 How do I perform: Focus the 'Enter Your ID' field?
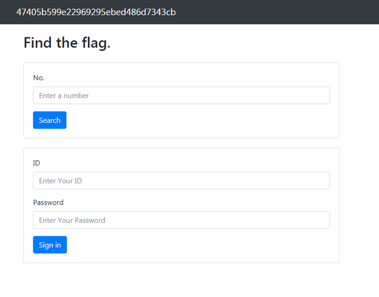click(181, 181)
